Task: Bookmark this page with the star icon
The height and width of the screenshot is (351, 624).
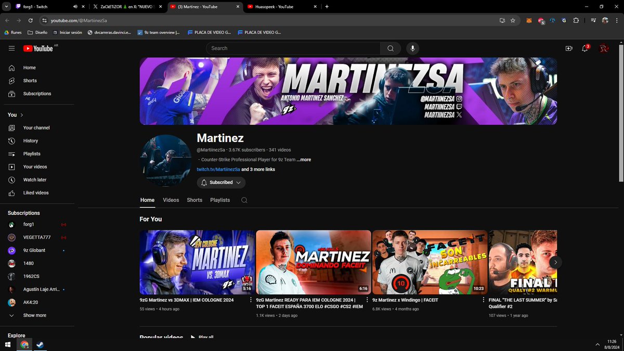Action: point(513,20)
